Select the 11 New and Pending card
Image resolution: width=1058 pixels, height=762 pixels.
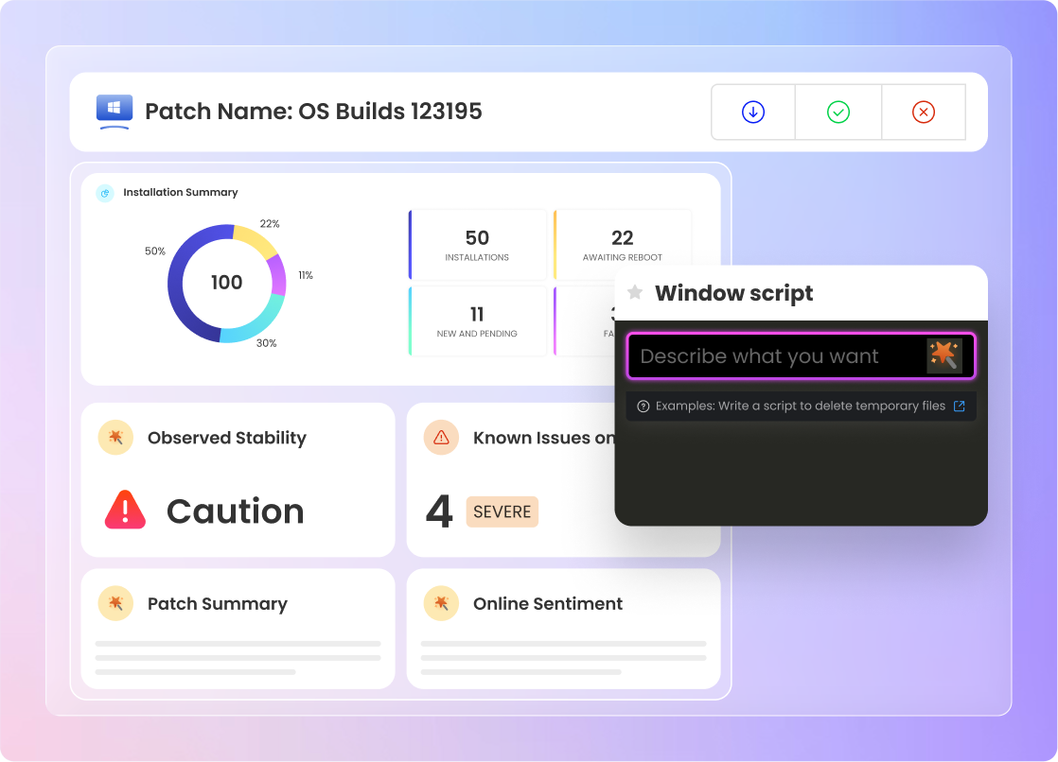point(477,321)
